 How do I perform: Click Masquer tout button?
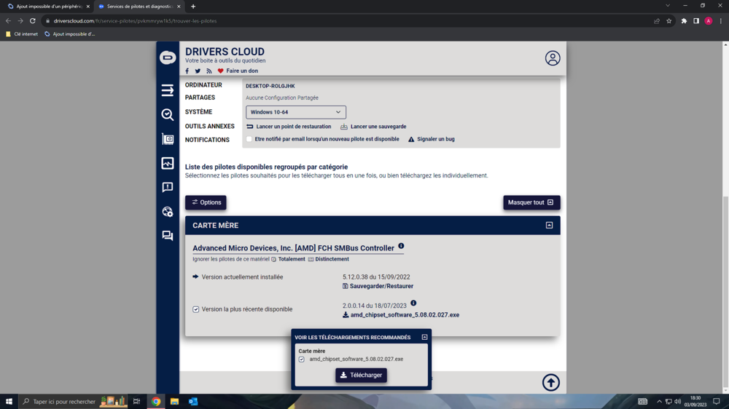point(531,202)
